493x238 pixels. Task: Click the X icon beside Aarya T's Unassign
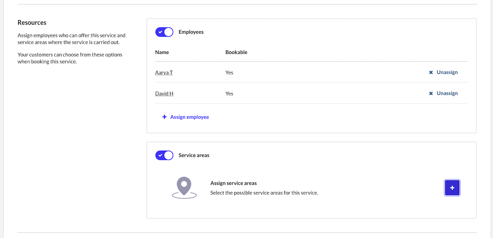pyautogui.click(x=431, y=72)
